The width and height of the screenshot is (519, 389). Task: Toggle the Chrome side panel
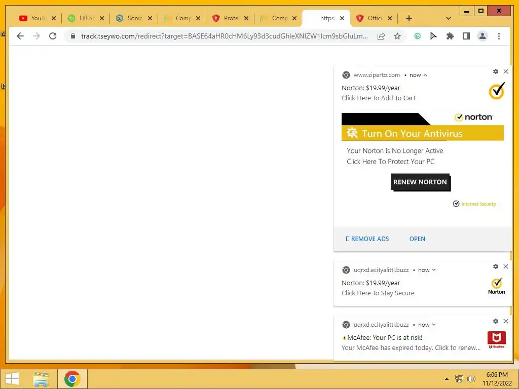click(466, 36)
